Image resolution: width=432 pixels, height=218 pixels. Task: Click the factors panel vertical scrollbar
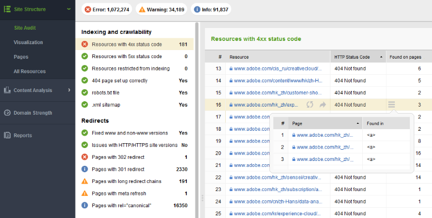(x=197, y=120)
